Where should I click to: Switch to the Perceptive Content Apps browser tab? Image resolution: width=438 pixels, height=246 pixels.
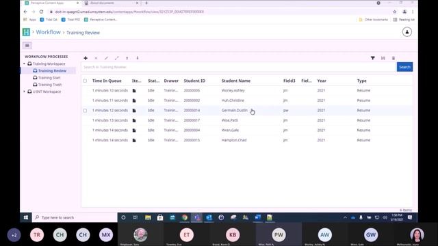[x=47, y=3]
